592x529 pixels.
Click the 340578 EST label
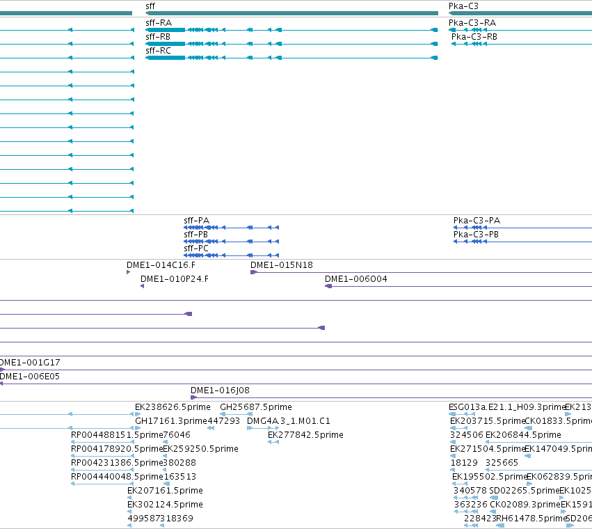[470, 491]
